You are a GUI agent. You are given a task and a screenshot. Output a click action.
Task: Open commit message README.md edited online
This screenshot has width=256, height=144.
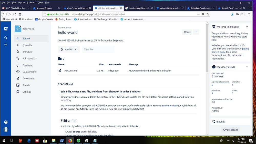[150, 70]
